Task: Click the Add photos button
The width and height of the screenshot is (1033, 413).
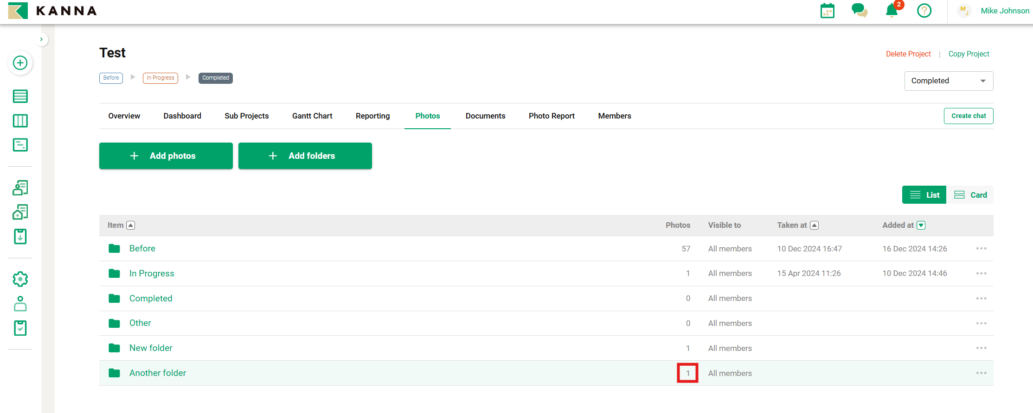Action: coord(166,156)
